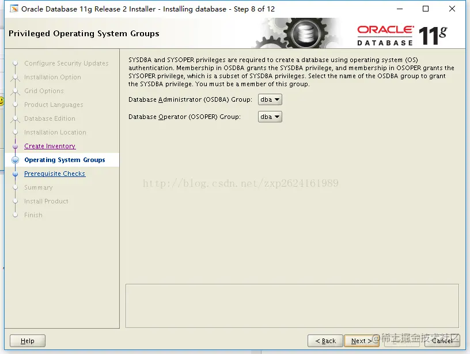Close the installer window
This screenshot has height=354, width=470.
(452, 9)
